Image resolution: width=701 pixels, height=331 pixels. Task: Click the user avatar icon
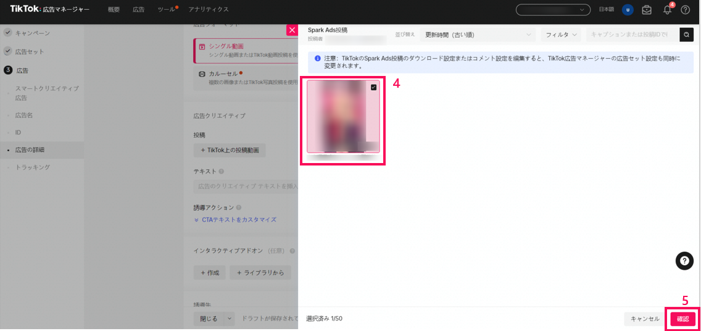pos(628,10)
